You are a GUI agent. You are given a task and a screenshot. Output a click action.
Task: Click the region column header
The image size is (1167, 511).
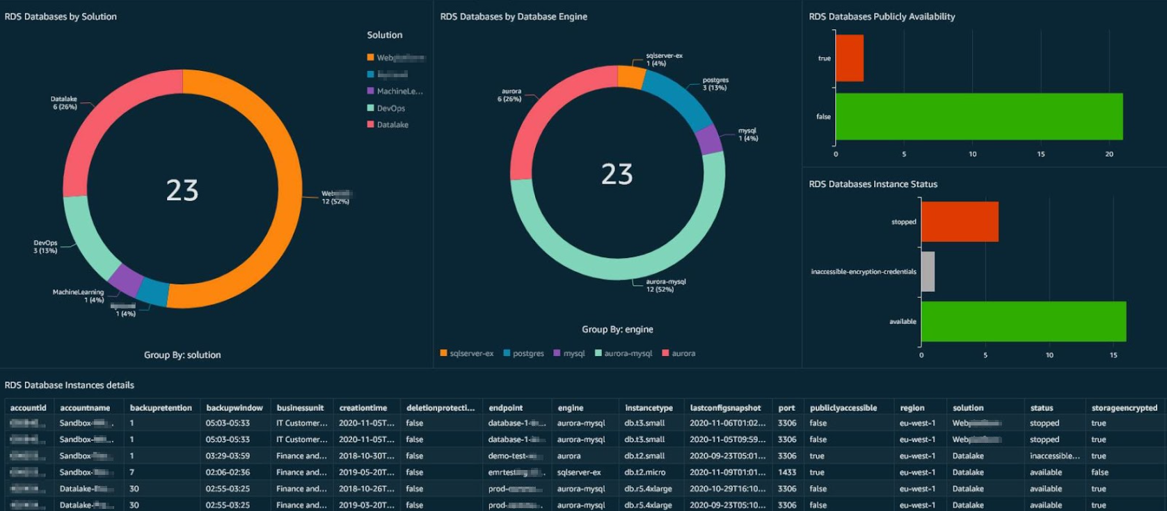912,408
